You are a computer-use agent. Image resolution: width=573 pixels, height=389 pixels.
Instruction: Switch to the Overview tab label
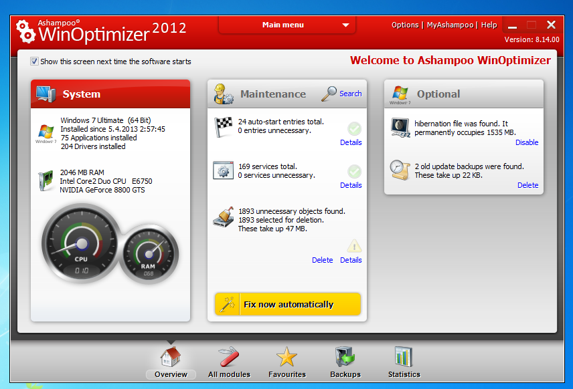coord(171,374)
